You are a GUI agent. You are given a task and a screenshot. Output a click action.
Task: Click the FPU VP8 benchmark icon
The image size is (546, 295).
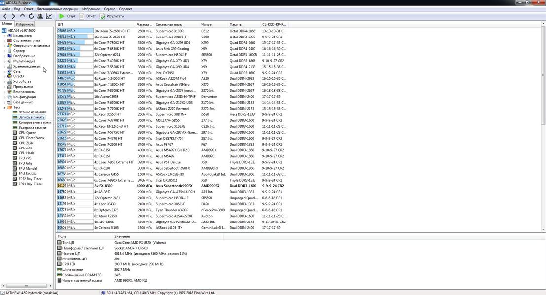[x=15, y=158]
